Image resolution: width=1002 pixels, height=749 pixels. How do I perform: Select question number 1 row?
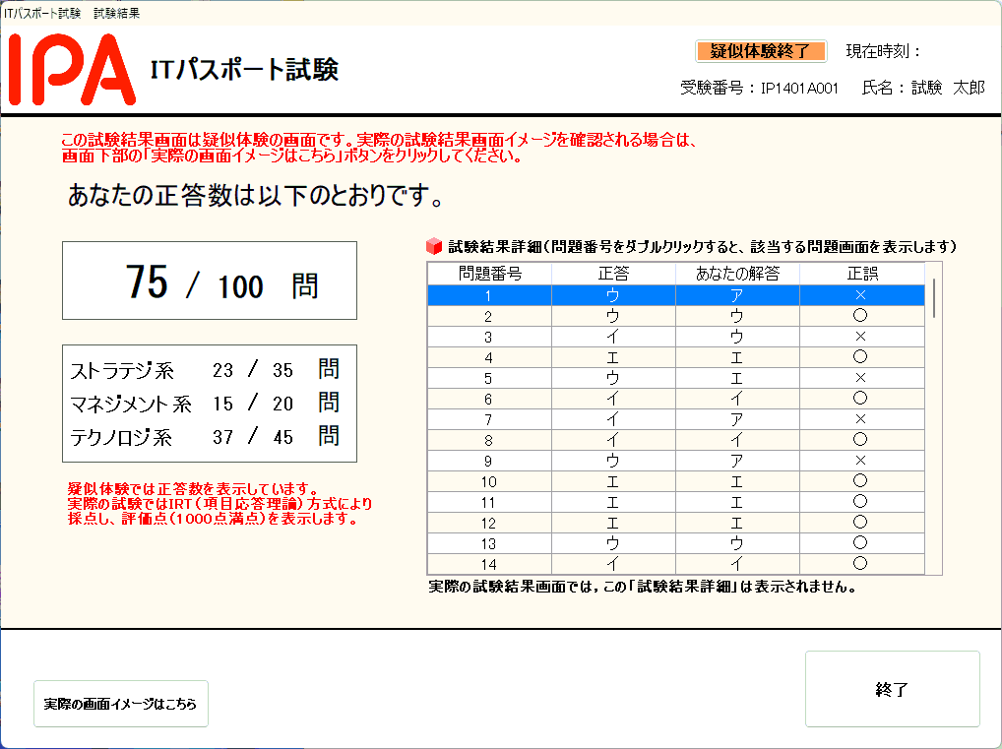point(676,294)
